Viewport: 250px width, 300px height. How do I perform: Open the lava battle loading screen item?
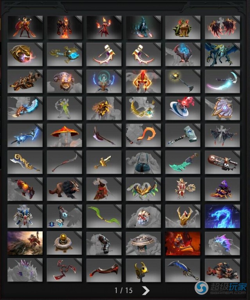pyautogui.click(x=183, y=243)
